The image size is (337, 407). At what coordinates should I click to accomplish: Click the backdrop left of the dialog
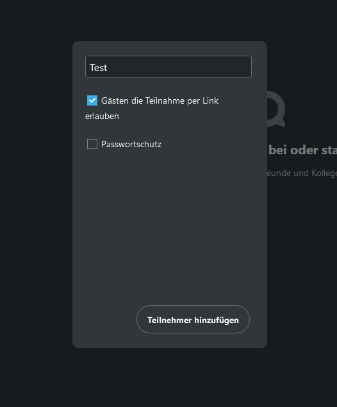click(x=36, y=195)
